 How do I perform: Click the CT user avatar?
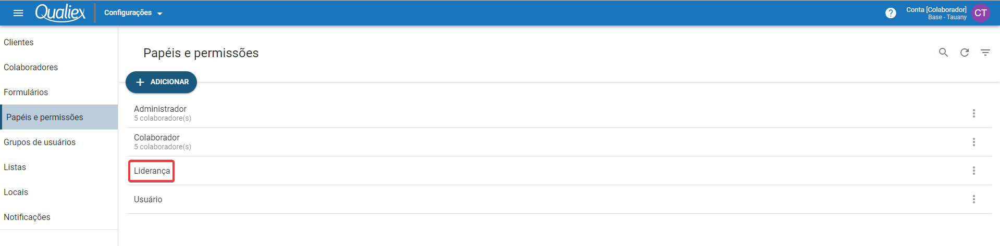tap(981, 13)
